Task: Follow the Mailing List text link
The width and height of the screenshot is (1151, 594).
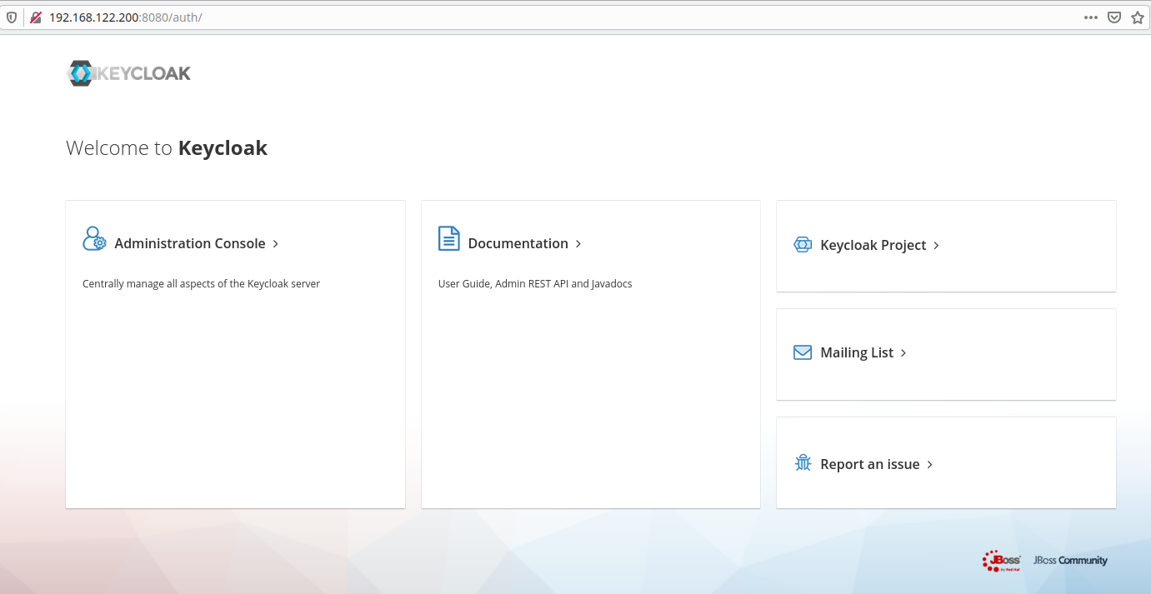Action: pos(856,352)
